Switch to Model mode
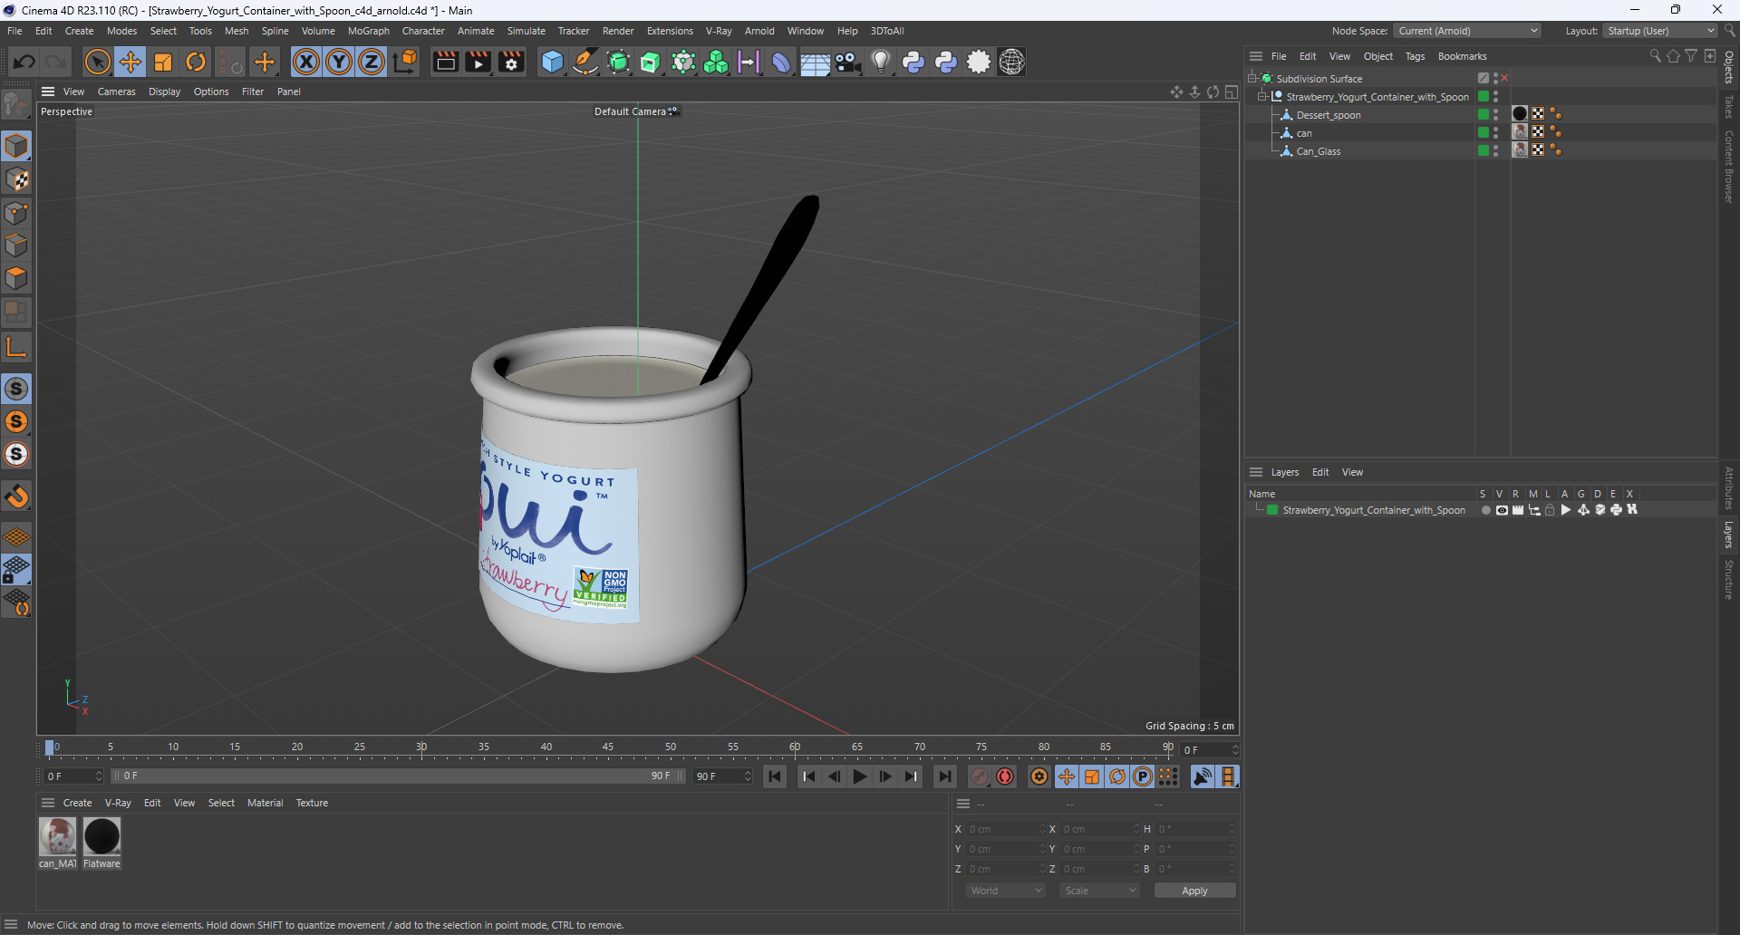The image size is (1740, 935). (16, 147)
